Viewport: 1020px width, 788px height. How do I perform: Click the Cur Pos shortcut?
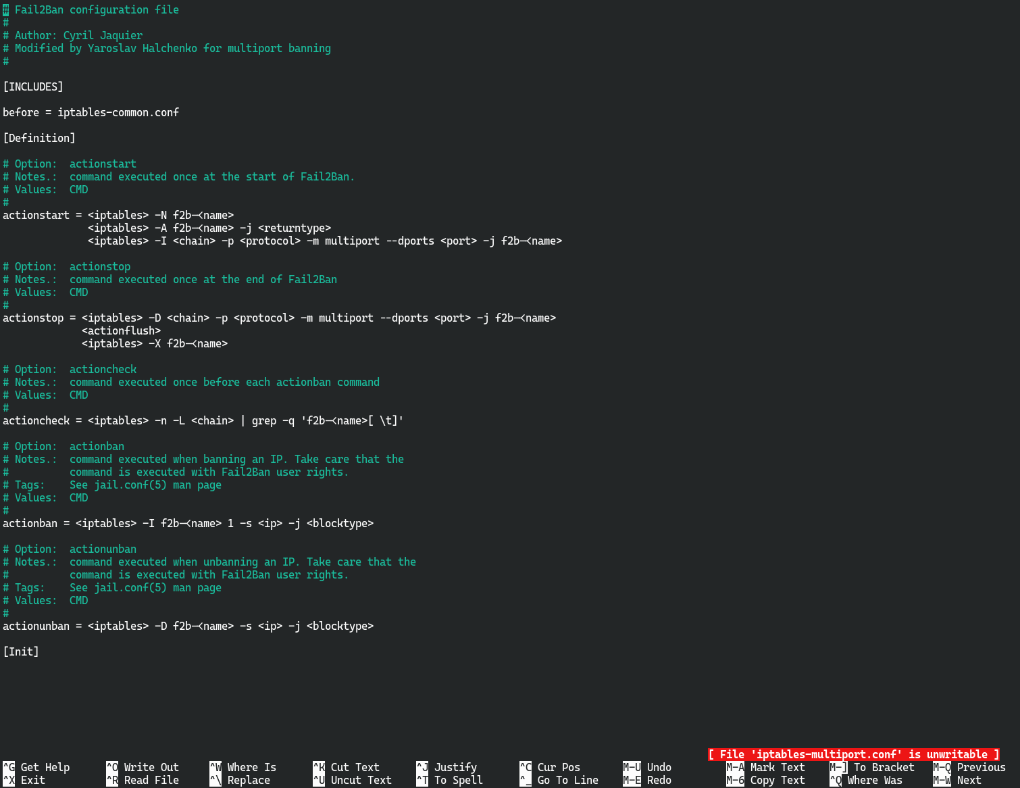[559, 767]
